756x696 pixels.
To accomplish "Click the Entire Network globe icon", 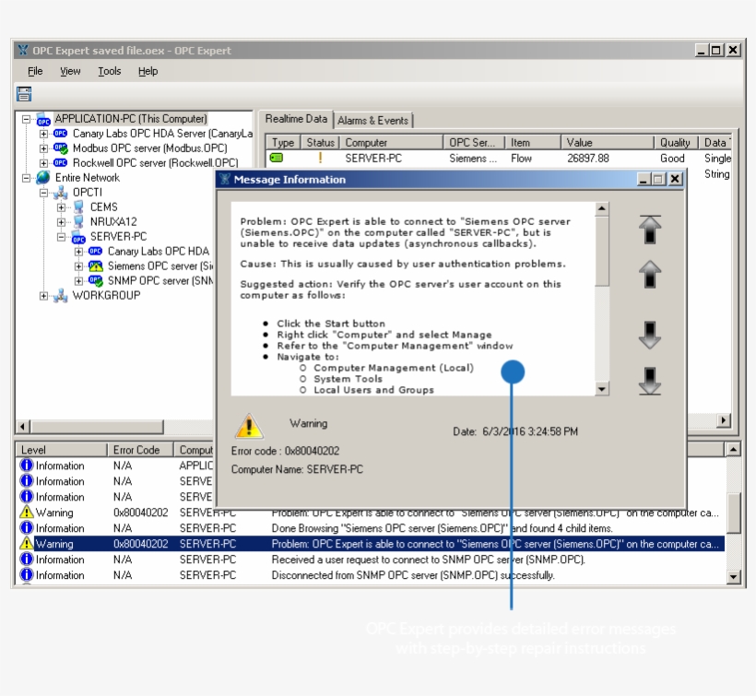I will tap(43, 177).
